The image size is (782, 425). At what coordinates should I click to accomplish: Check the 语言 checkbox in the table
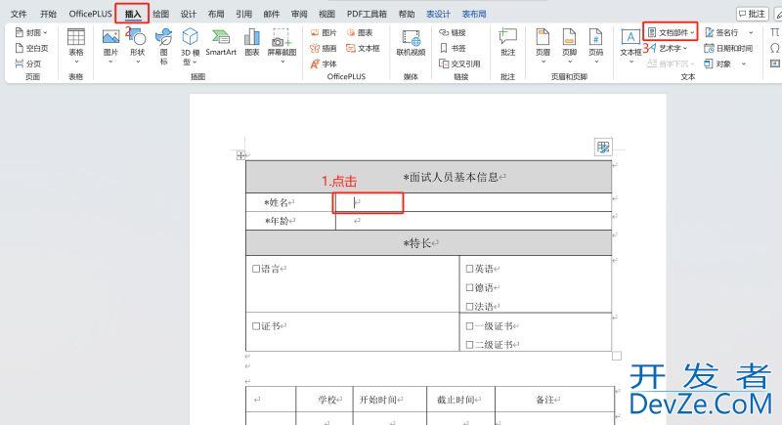coord(256,269)
